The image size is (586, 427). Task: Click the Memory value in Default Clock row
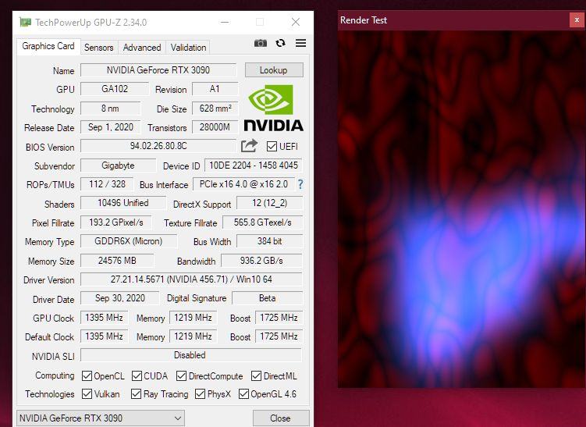click(193, 336)
